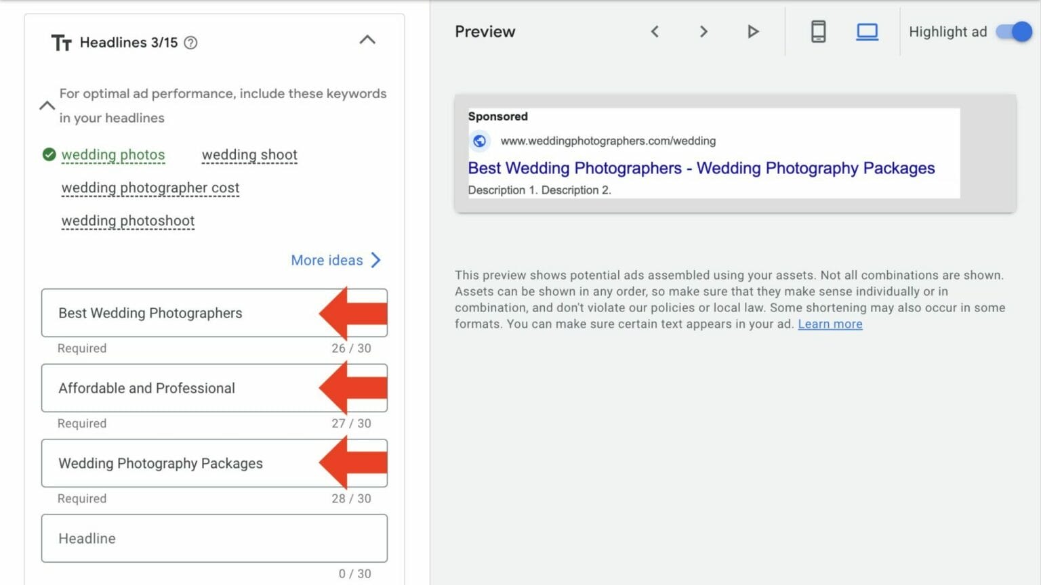The height and width of the screenshot is (585, 1041).
Task: Click the blue ad headline in preview
Action: (701, 168)
